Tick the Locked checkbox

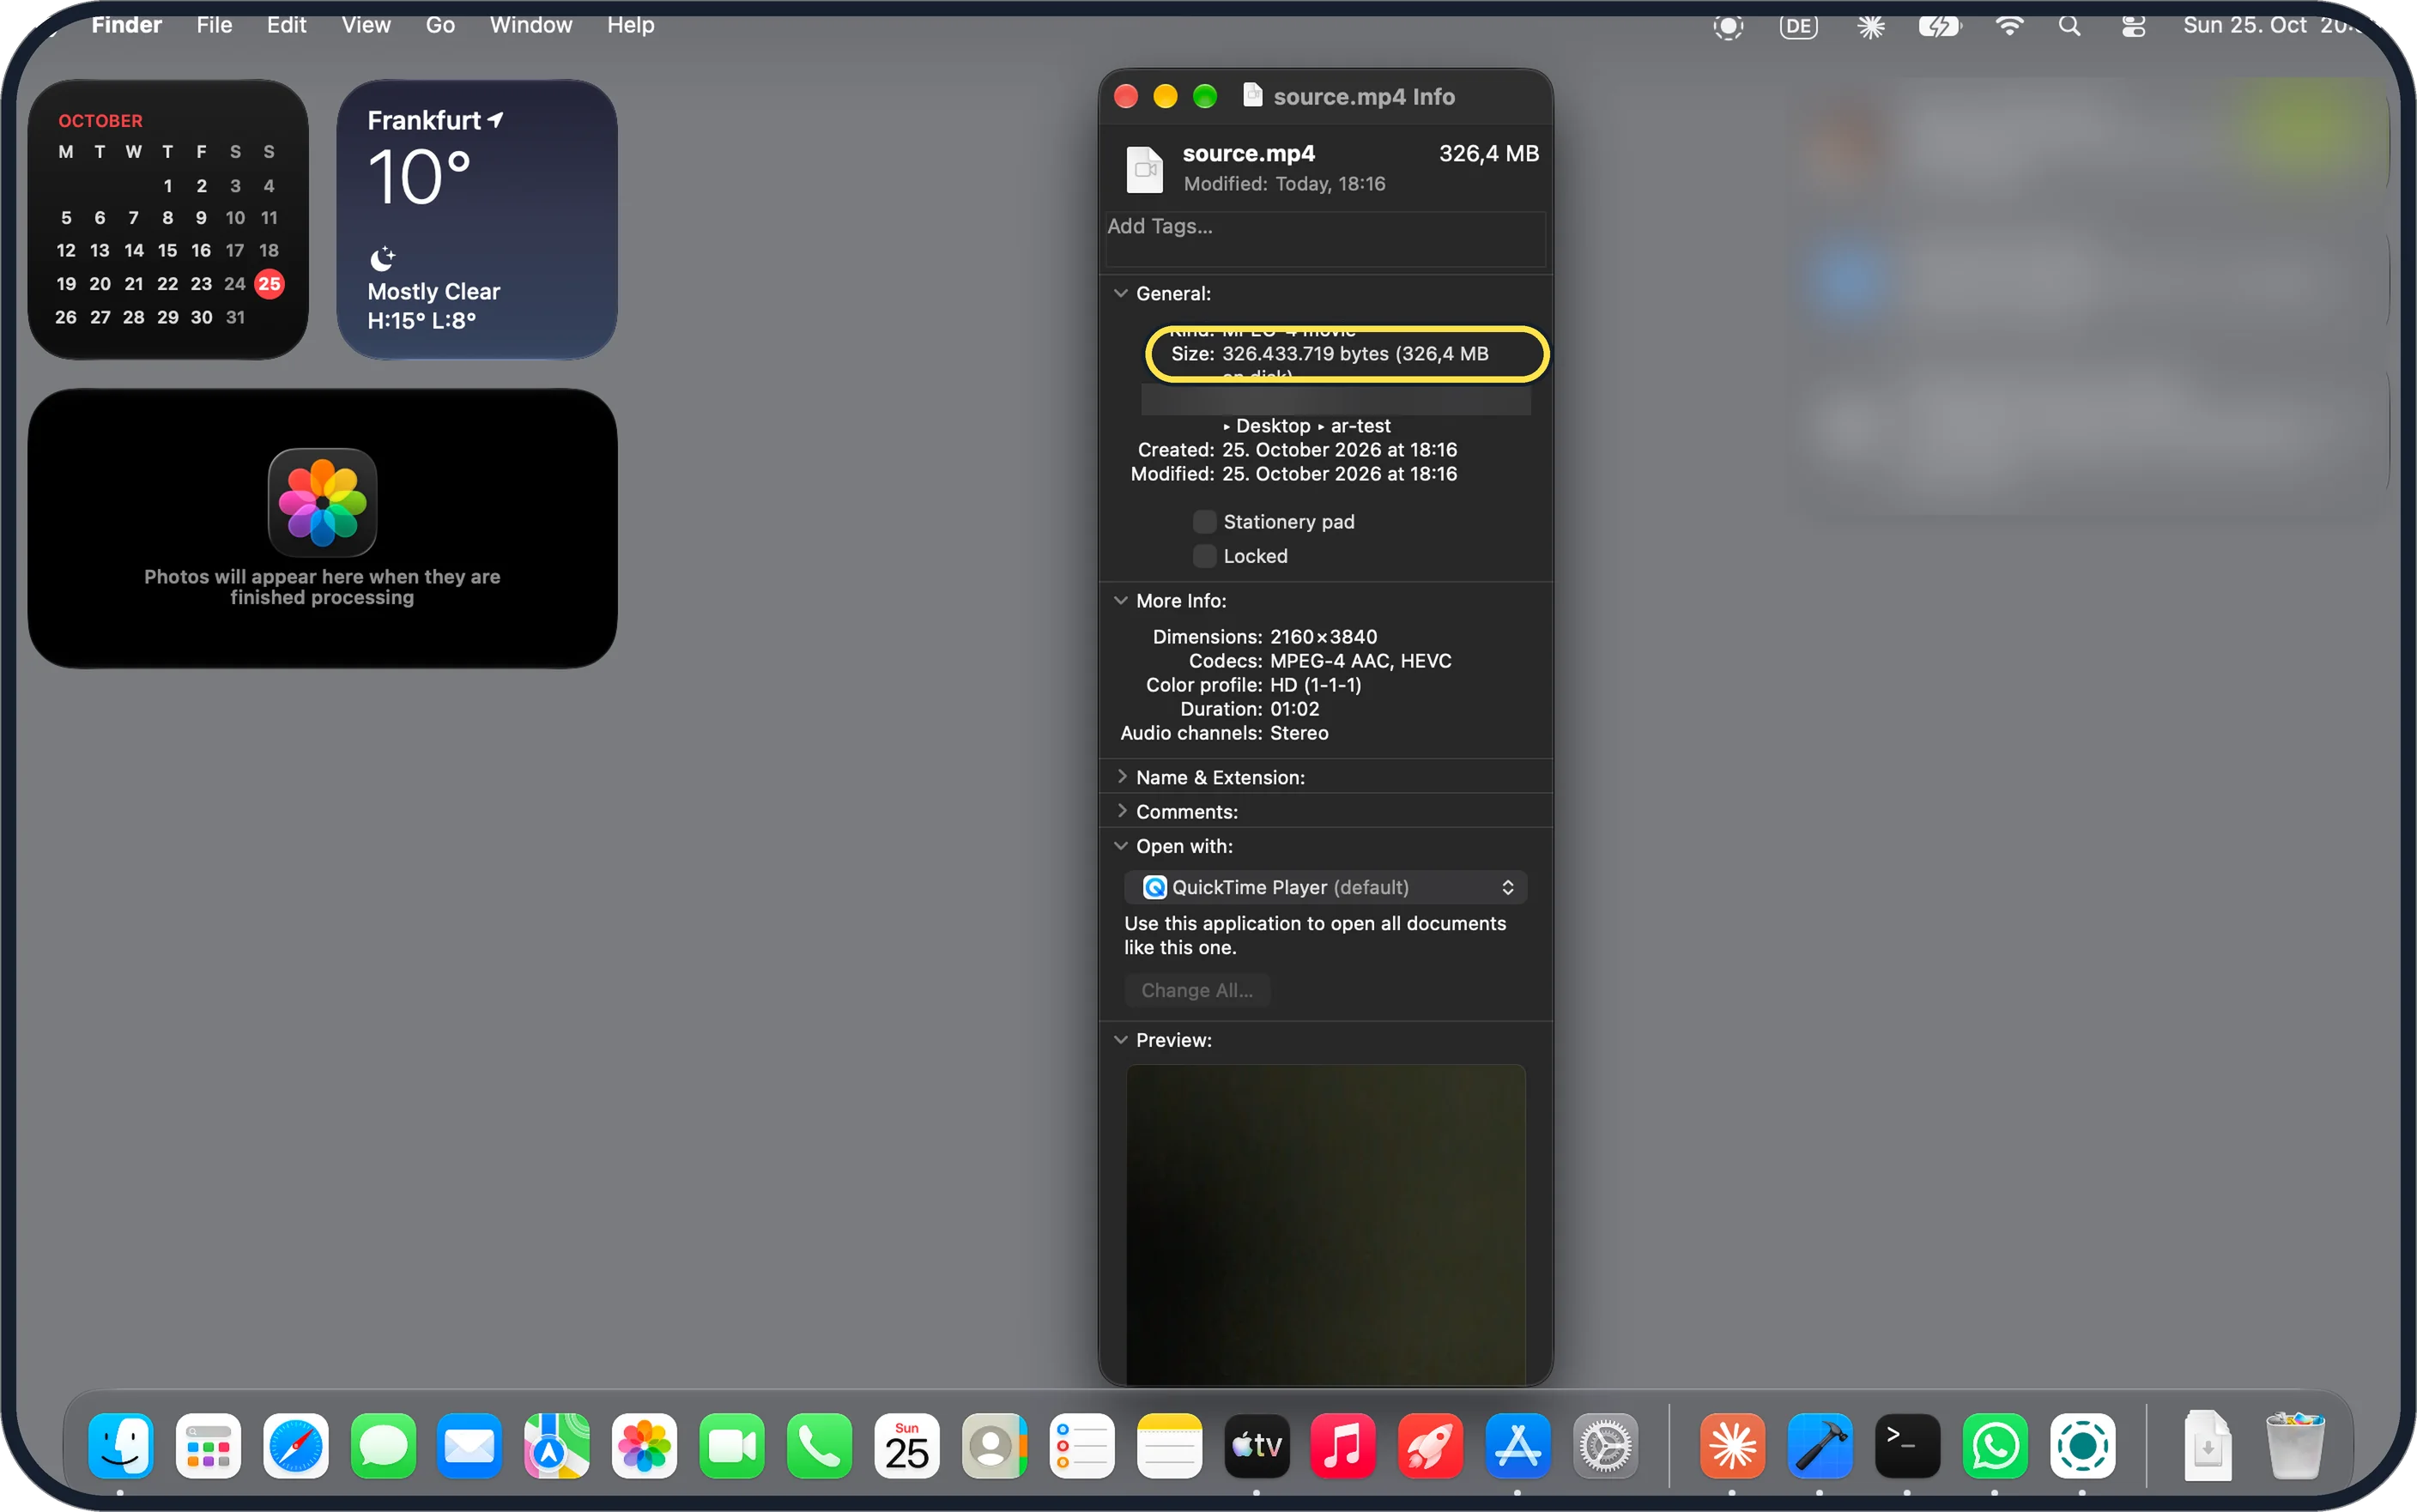pos(1205,556)
